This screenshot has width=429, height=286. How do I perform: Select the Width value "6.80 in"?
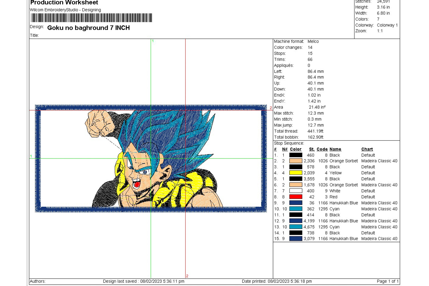coord(383,13)
